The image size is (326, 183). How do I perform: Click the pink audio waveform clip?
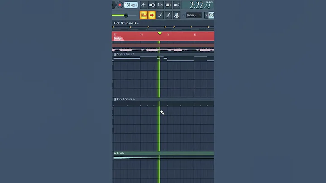[x=163, y=50]
